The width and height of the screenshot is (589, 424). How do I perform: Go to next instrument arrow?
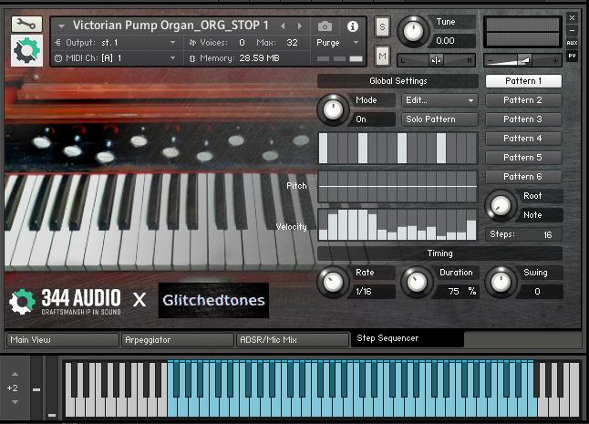[297, 25]
